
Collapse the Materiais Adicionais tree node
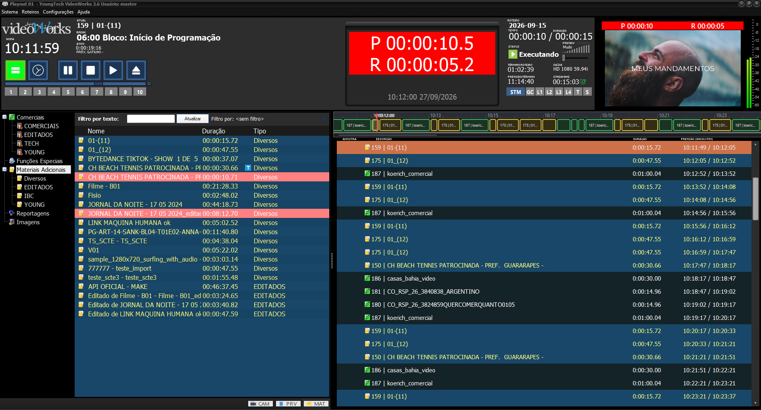(x=4, y=169)
